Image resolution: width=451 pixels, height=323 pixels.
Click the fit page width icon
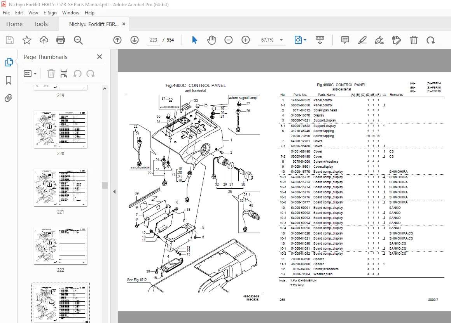click(x=298, y=40)
